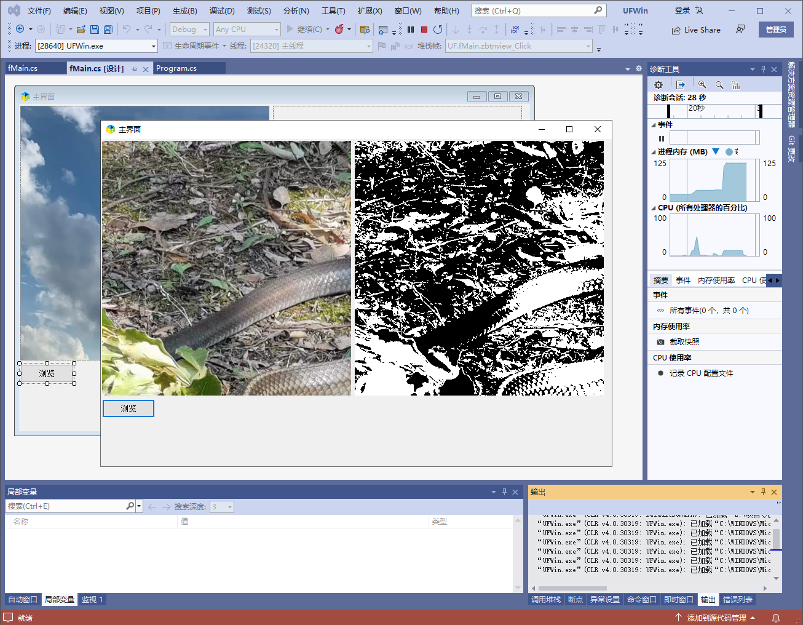
Task: Collapse the CPU graph section
Action: [x=654, y=208]
